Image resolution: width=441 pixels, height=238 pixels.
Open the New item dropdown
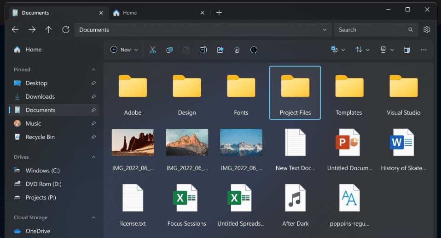pos(125,50)
